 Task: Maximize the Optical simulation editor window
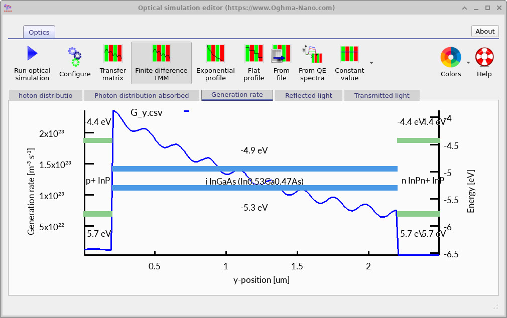tap(487, 8)
